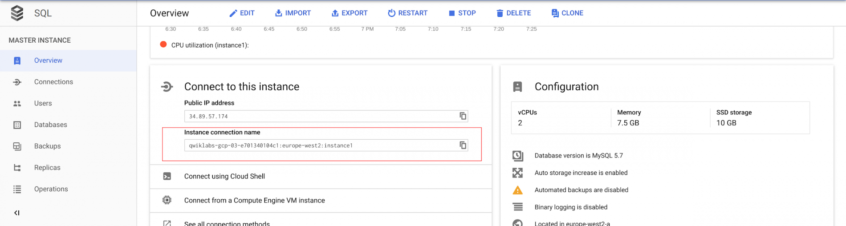Click the automated backups warning triangle
Image resolution: width=846 pixels, height=226 pixels.
click(517, 190)
